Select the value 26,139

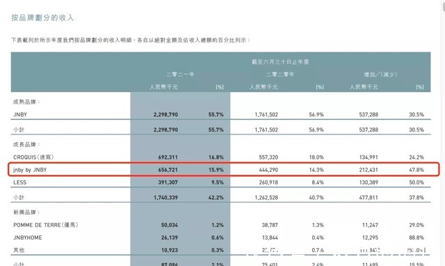tap(170, 237)
